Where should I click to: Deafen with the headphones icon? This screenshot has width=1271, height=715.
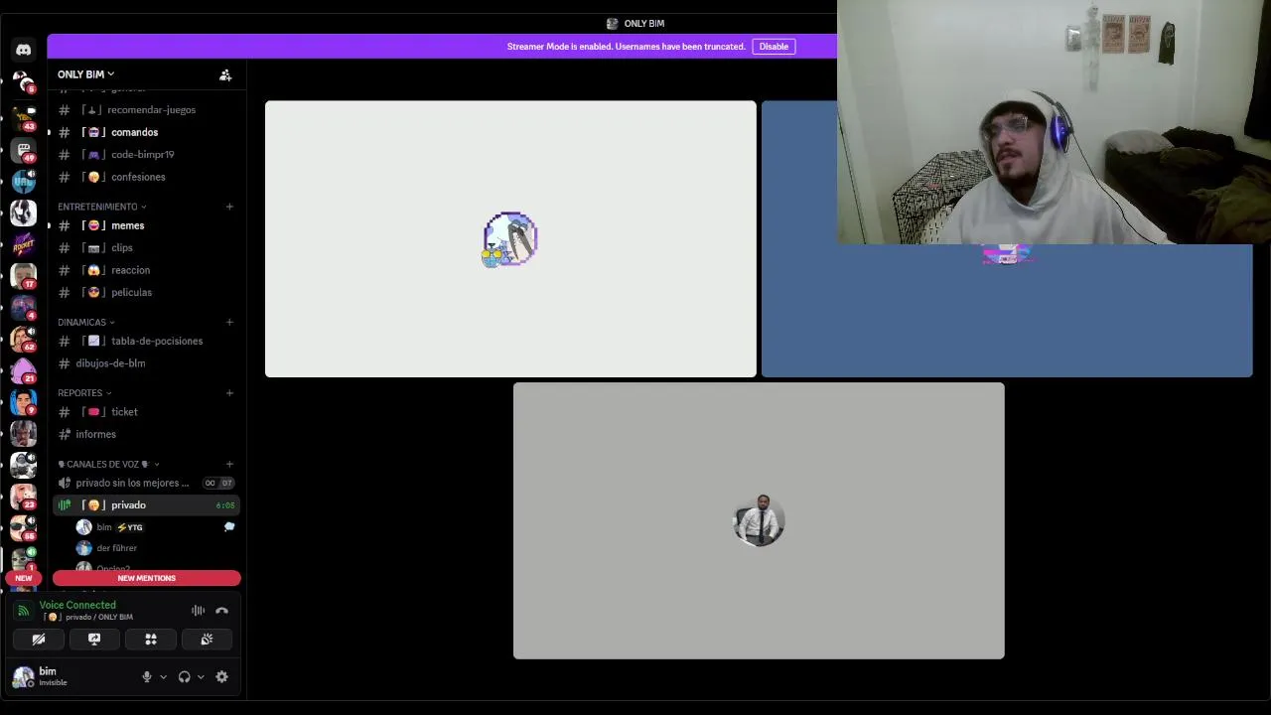(184, 677)
